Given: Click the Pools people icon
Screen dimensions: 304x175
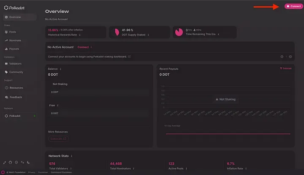Looking at the screenshot, I should (6, 32).
